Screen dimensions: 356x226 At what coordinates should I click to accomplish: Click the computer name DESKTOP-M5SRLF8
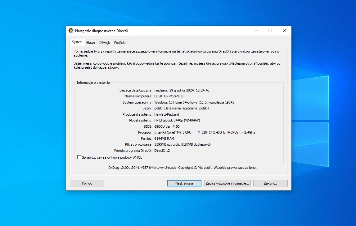[x=169, y=96]
